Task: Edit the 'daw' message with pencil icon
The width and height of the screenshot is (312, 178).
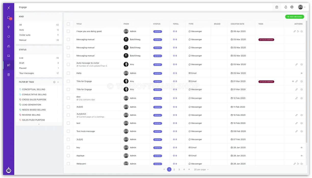Action: (x=296, y=98)
